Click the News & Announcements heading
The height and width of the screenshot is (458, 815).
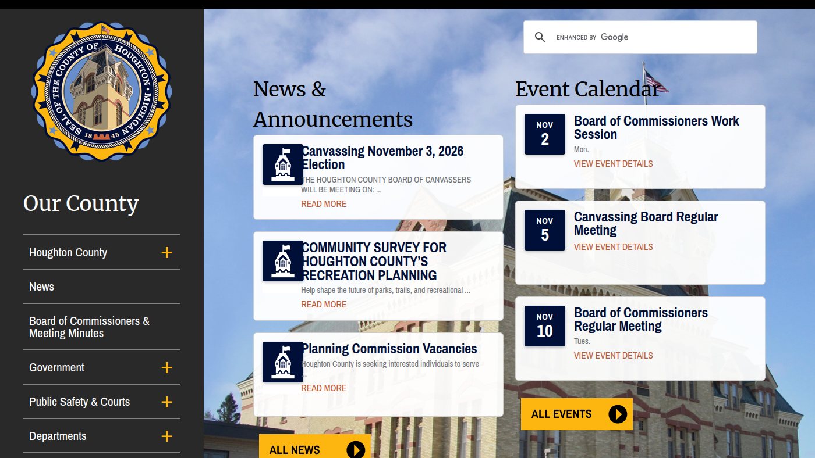[x=333, y=104]
